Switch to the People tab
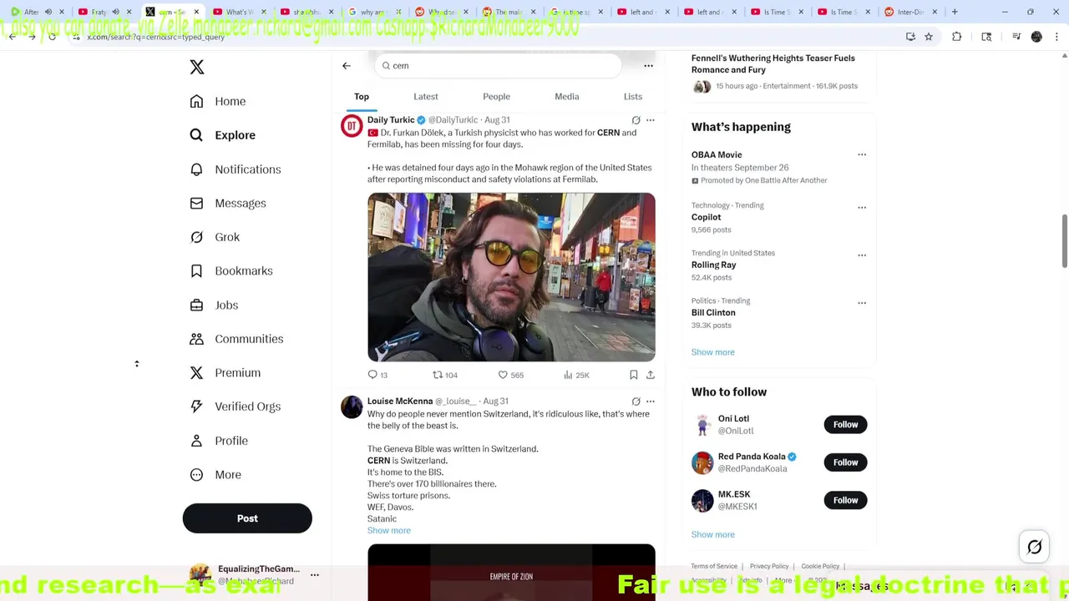The width and height of the screenshot is (1069, 601). point(496,97)
